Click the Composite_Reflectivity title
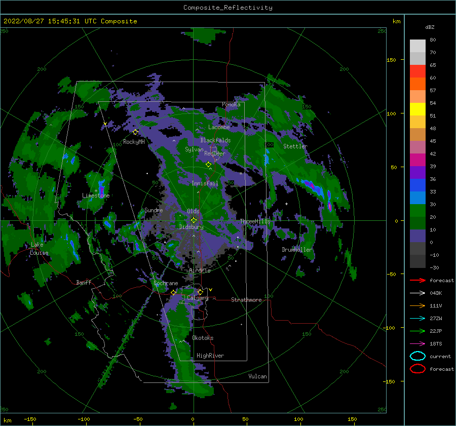Viewport: 456px width, 426px height. click(x=227, y=8)
